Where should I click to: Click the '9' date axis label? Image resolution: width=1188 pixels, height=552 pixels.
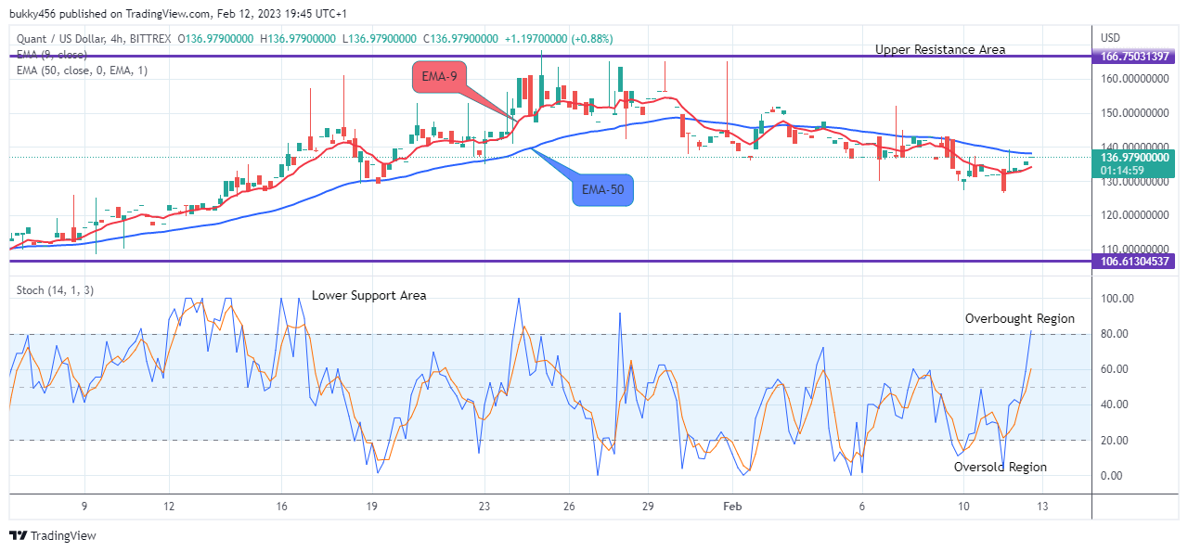[x=84, y=507]
